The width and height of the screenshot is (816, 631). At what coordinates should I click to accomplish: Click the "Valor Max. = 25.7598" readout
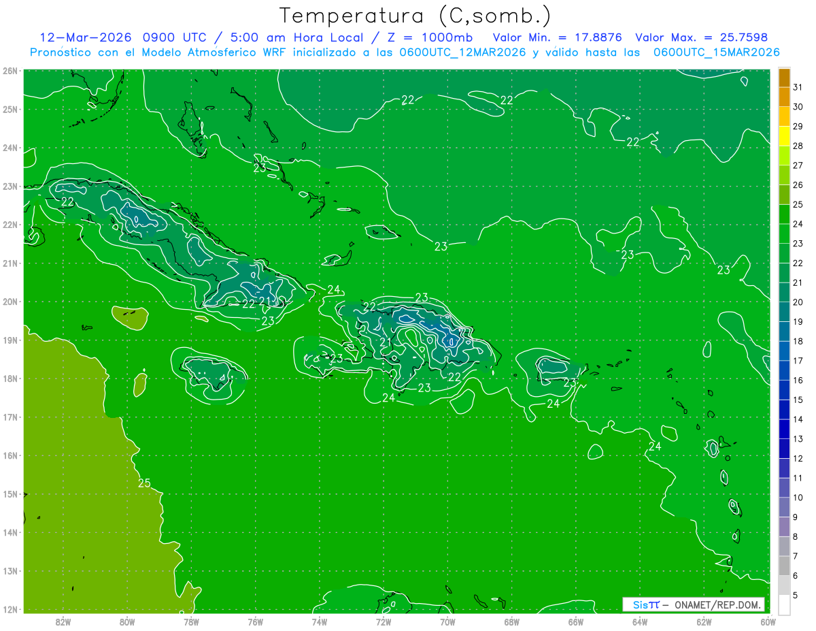pyautogui.click(x=701, y=37)
